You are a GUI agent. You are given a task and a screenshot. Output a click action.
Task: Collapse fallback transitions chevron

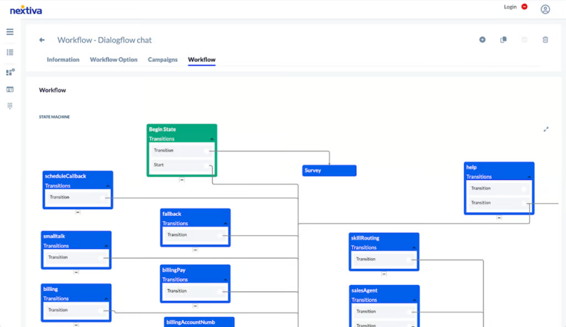coord(226,223)
